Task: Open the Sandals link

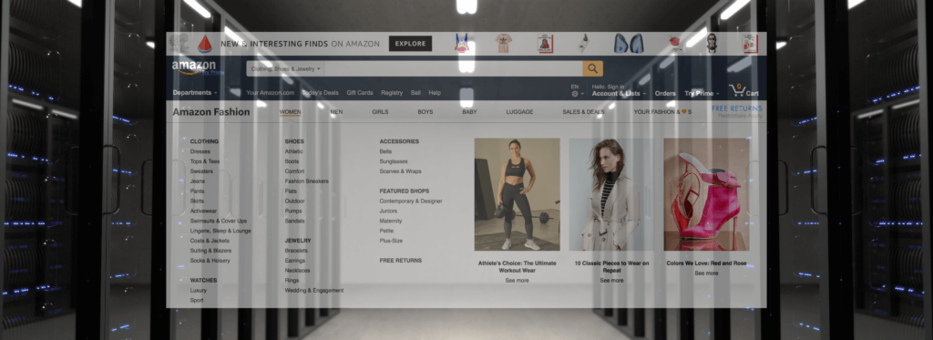Action: 294,221
